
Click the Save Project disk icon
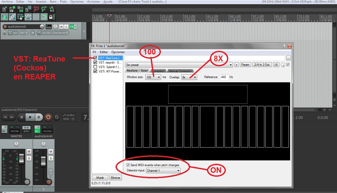tap(20, 9)
